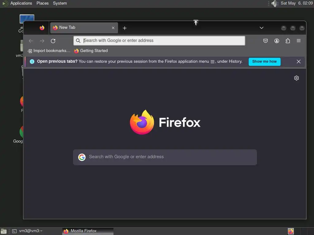The width and height of the screenshot is (314, 235).
Task: Dismiss the Open previous tabs notification
Action: 298,62
